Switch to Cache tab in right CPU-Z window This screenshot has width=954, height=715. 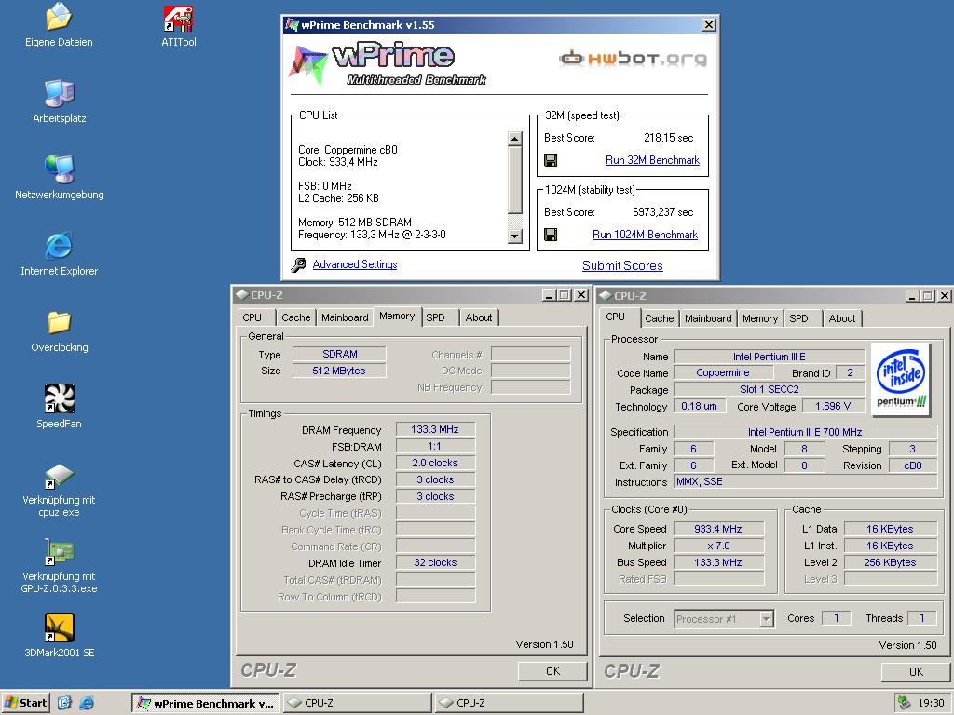[x=659, y=318]
